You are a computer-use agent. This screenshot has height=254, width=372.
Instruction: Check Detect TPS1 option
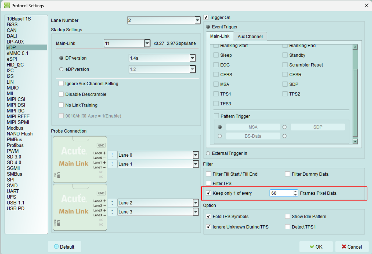[x=288, y=227]
